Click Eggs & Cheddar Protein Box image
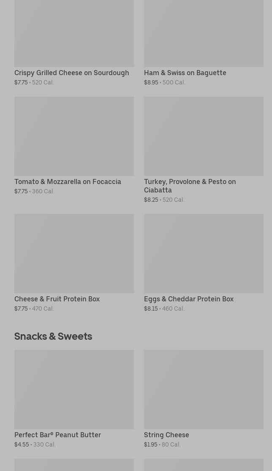This screenshot has width=272, height=471. tap(204, 253)
